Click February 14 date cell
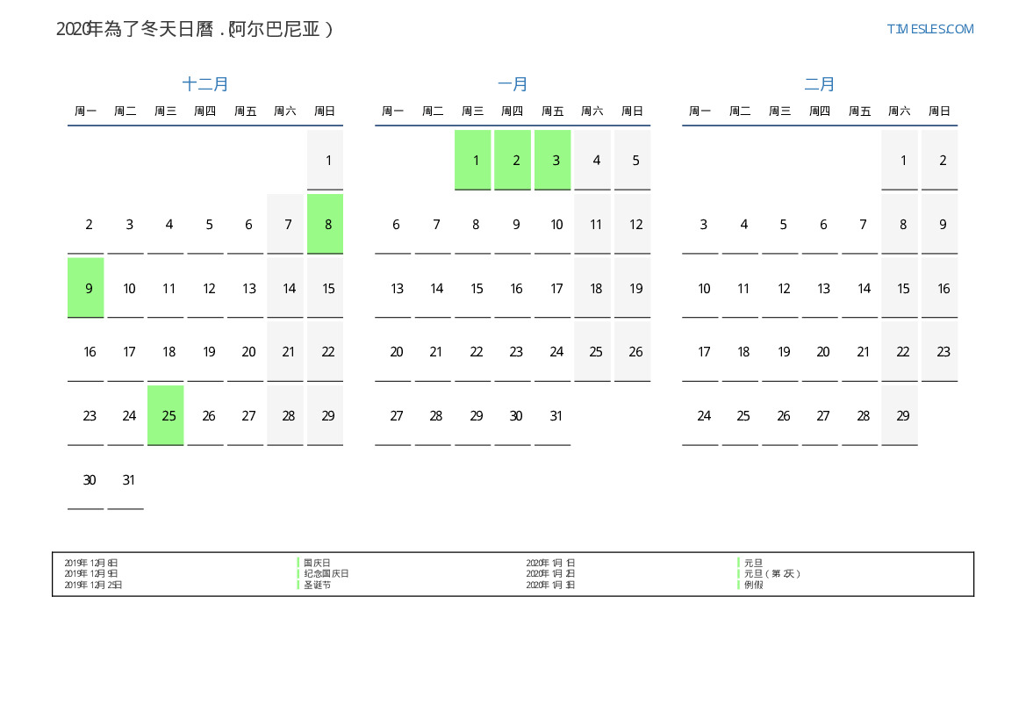This screenshot has width=1026, height=726. coord(860,288)
